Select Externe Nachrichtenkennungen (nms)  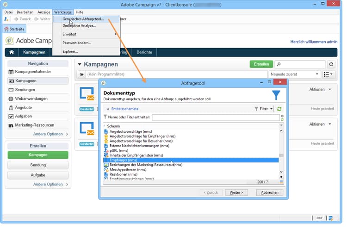coord(139,146)
